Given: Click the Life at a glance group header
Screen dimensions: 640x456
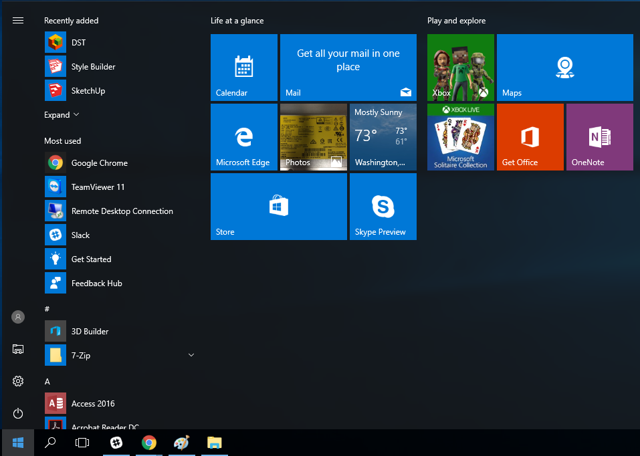Looking at the screenshot, I should [x=237, y=21].
